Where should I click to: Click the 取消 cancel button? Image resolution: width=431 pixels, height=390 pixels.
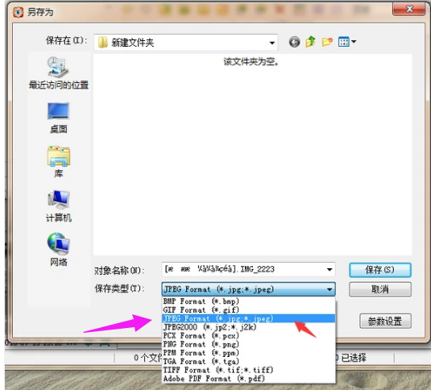click(380, 289)
